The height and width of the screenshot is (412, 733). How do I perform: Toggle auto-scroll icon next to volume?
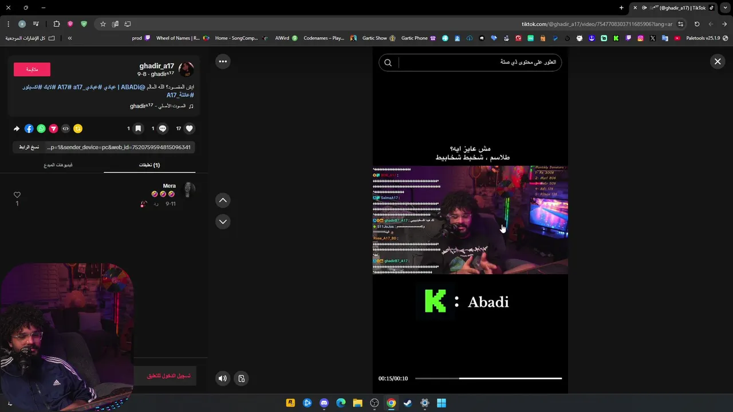point(241,378)
